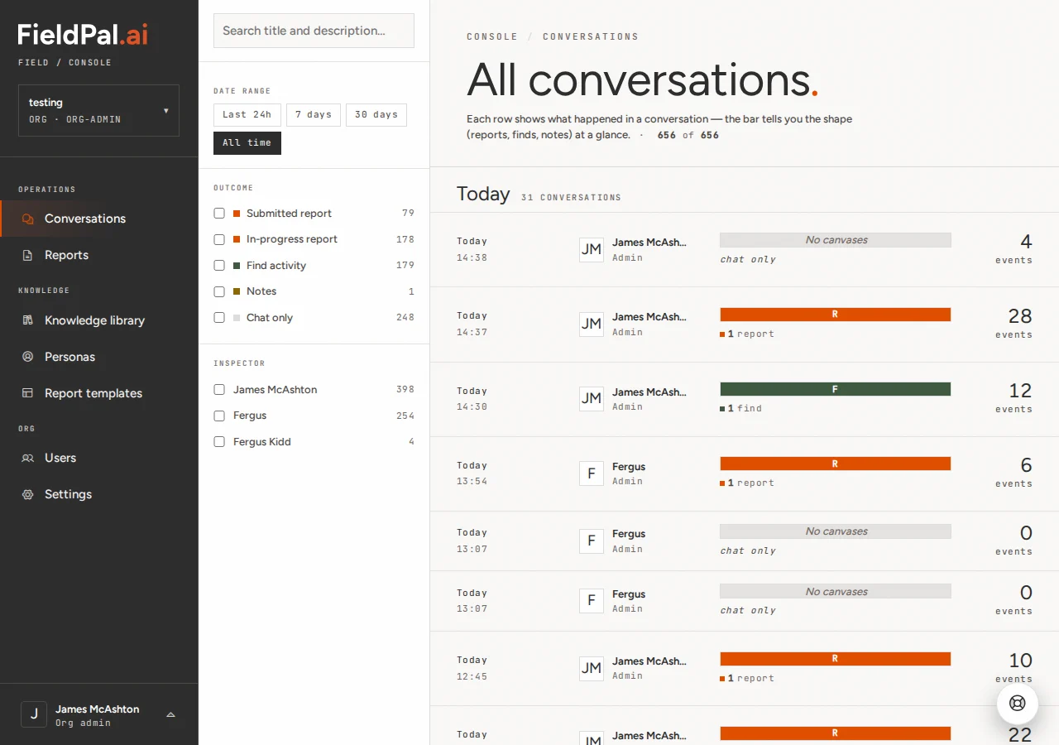Check the Notes outcome filter
1059x745 pixels.
pos(219,291)
